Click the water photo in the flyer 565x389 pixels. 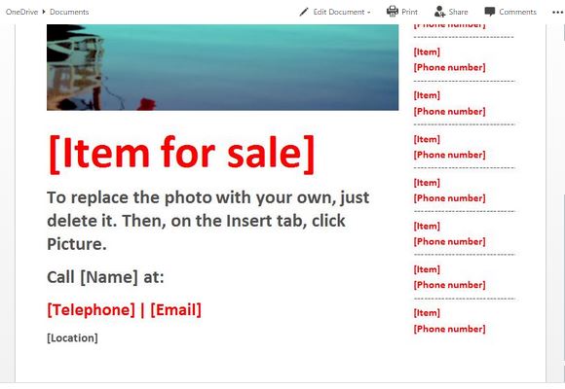223,67
